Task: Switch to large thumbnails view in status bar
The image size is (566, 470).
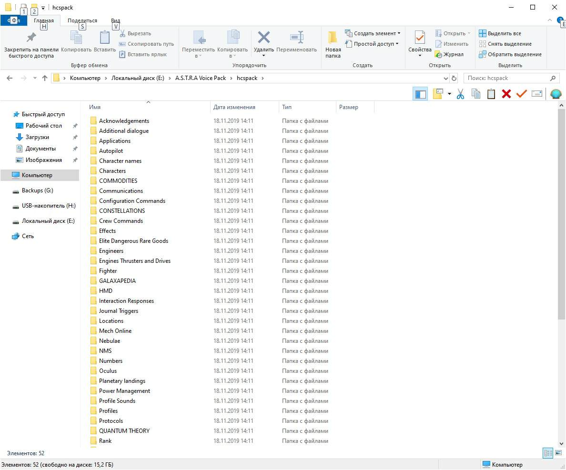Action: [558, 453]
